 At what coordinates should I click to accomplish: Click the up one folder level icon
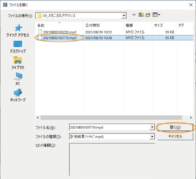[x=141, y=15]
